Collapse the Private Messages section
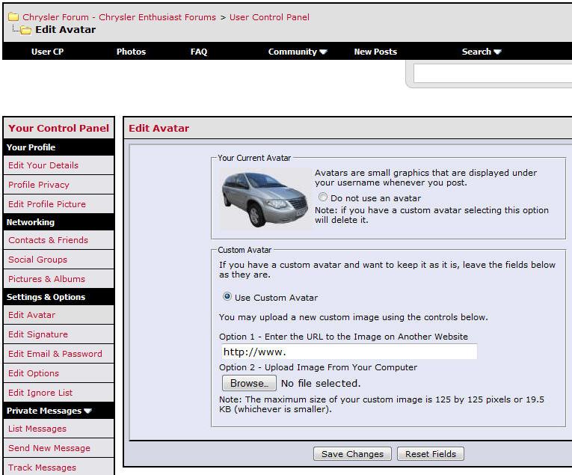Image resolution: width=572 pixels, height=475 pixels. tap(88, 411)
